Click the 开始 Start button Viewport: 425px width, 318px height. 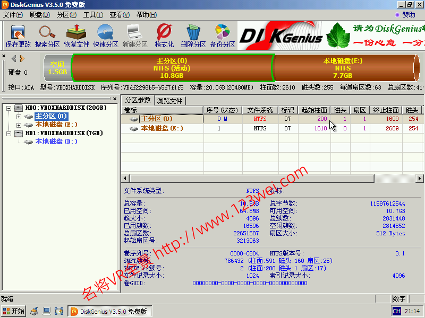point(14,311)
